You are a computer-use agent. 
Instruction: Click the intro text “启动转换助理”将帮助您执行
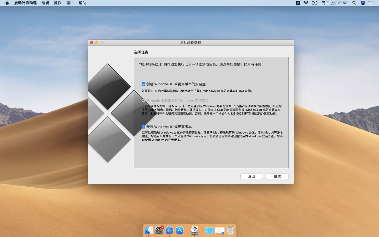(201, 64)
